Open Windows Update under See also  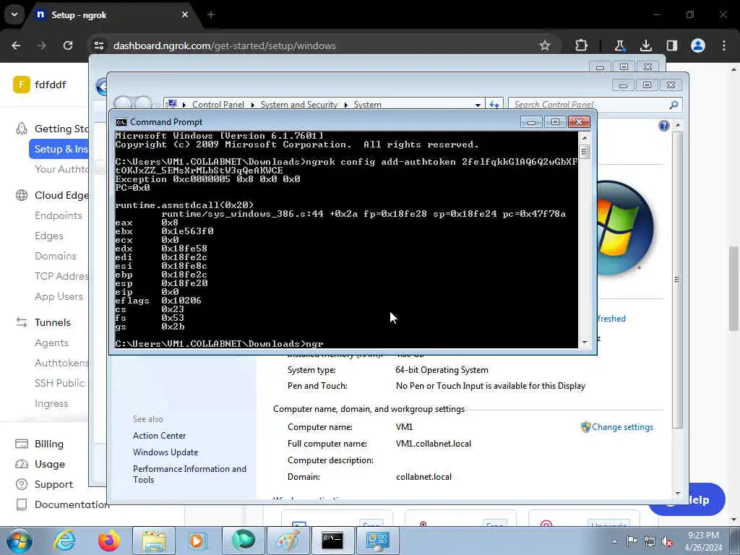pyautogui.click(x=165, y=452)
